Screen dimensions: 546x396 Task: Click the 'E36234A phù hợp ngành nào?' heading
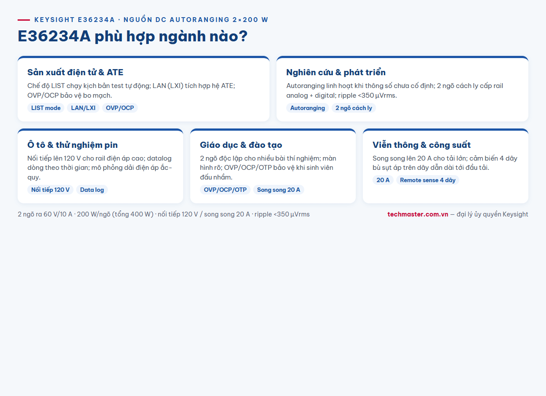click(133, 36)
